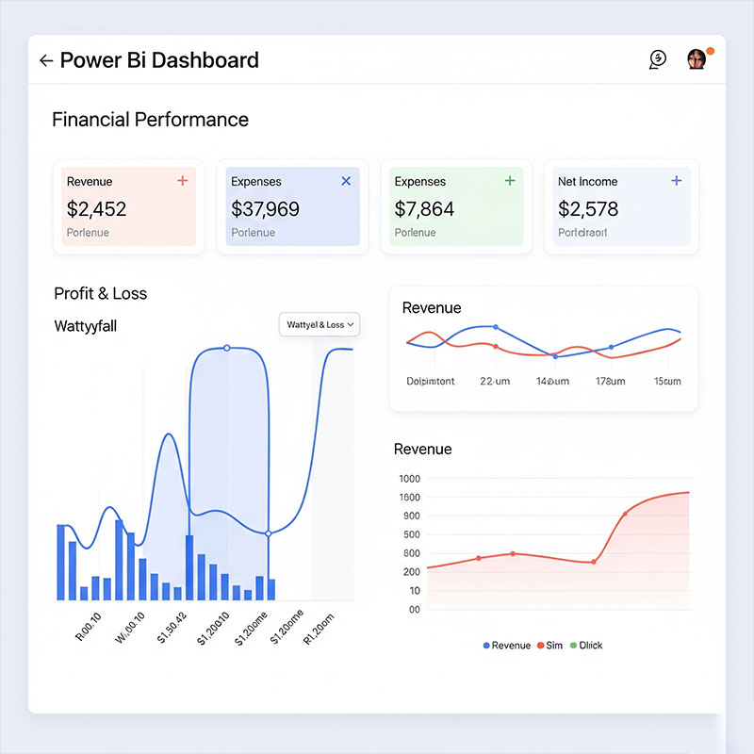Click the 178um axis label
The height and width of the screenshot is (754, 754).
click(610, 382)
